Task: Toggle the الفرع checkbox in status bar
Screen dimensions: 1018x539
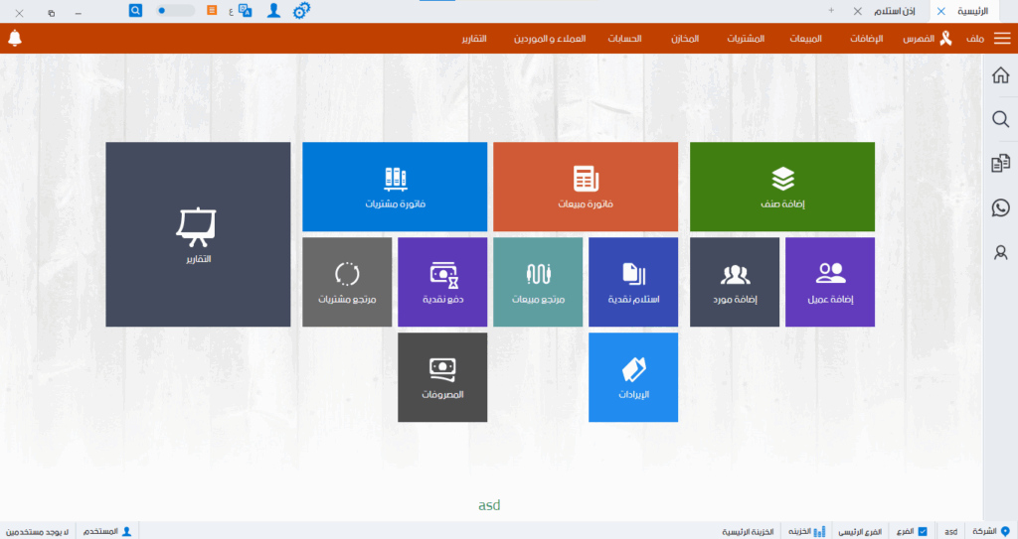Action: 923,531
